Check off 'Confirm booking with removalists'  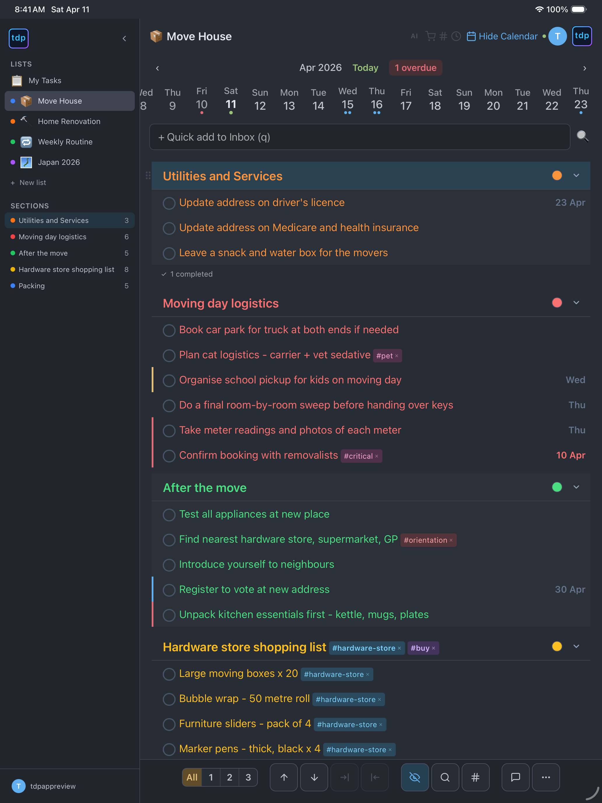[x=169, y=456]
